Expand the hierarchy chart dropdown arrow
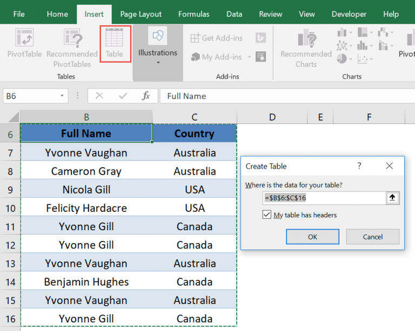The height and width of the screenshot is (331, 415). tap(371, 33)
